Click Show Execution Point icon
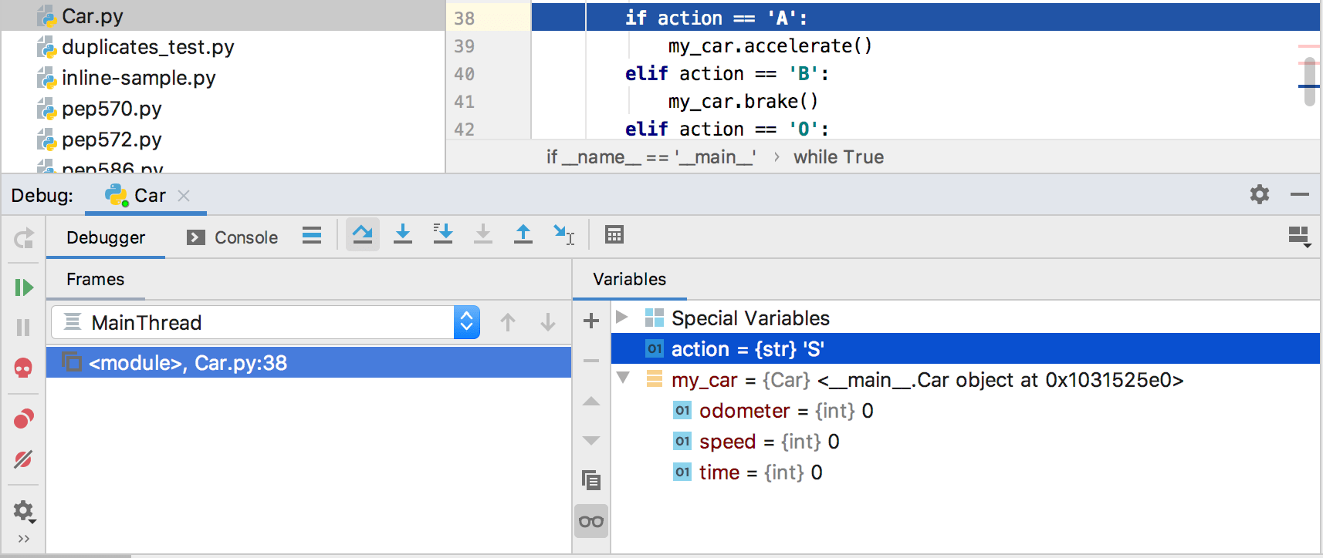The height and width of the screenshot is (558, 1323). coord(312,235)
